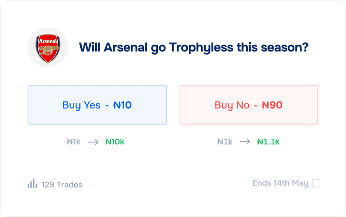The image size is (346, 217).
Task: Click the bar chart trades icon
Action: pos(32,184)
